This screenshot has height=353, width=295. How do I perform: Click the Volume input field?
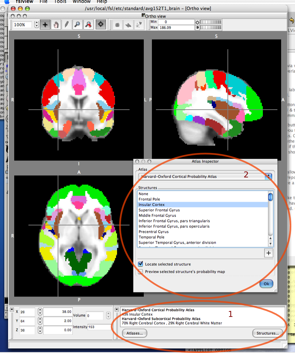pyautogui.click(x=95, y=316)
